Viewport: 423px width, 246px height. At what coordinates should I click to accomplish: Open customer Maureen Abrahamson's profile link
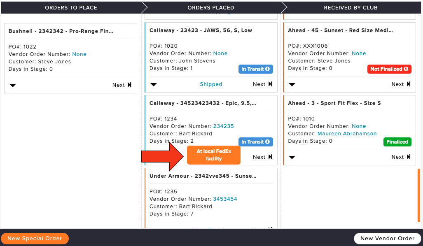tap(347, 134)
